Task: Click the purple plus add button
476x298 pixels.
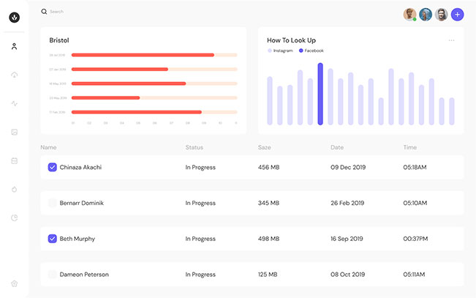Action: point(458,15)
